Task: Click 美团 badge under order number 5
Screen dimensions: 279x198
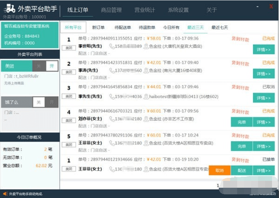Action: 69,145
